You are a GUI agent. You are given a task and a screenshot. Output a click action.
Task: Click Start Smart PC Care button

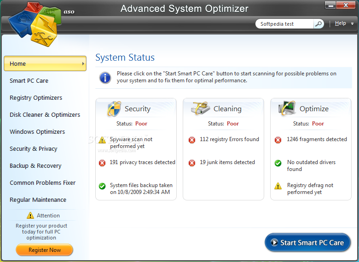[307, 242]
